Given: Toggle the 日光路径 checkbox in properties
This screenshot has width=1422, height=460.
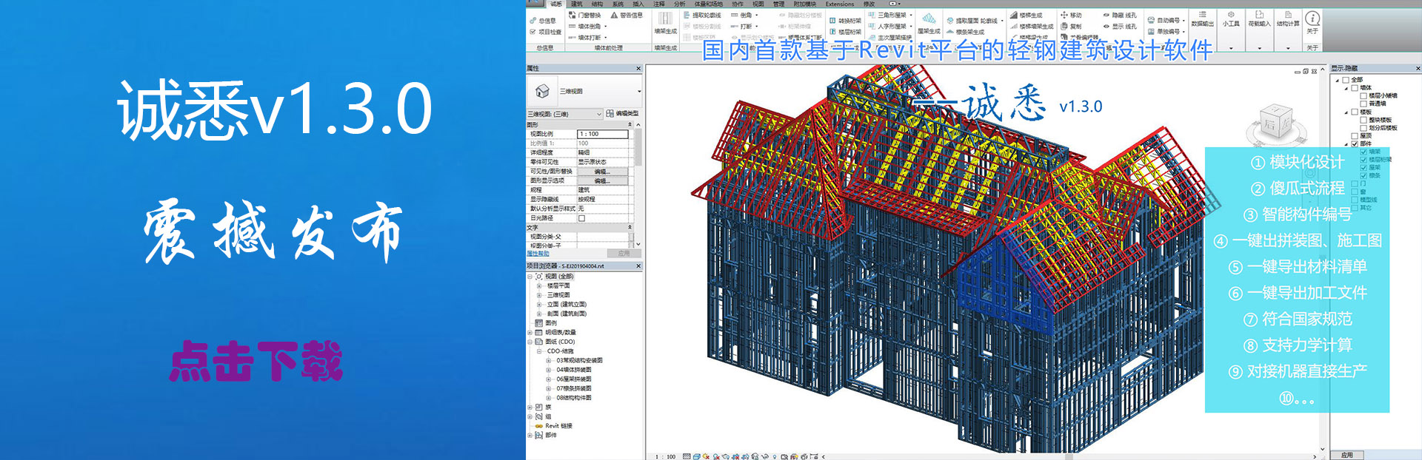Looking at the screenshot, I should point(581,218).
